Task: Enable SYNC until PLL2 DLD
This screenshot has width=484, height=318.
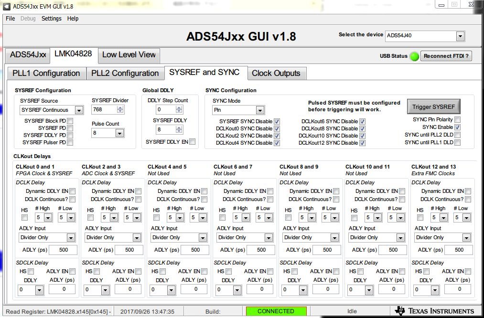Action: coord(457,135)
